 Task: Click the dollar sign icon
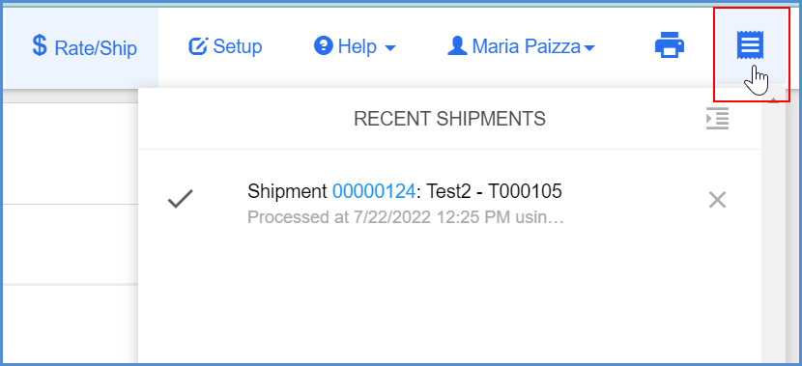click(40, 46)
